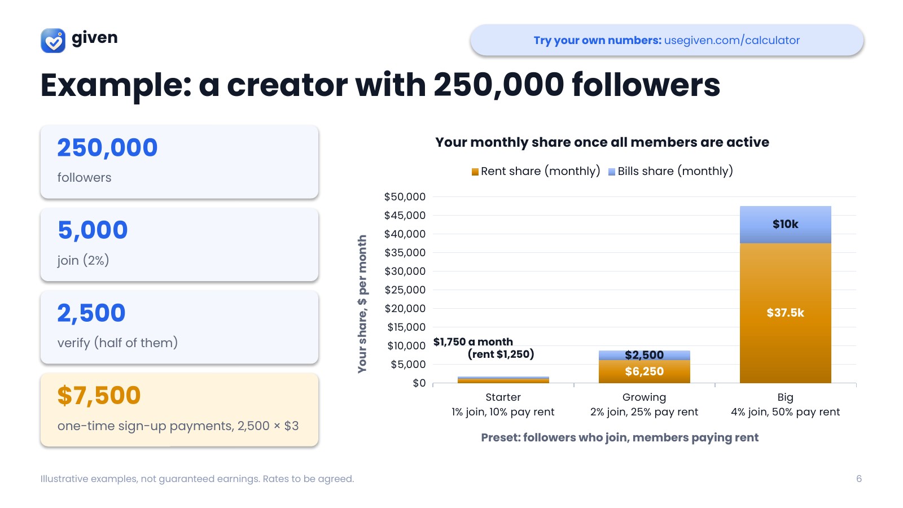Image resolution: width=903 pixels, height=508 pixels.
Task: Select the 2,500 verify card
Action: tap(179, 327)
